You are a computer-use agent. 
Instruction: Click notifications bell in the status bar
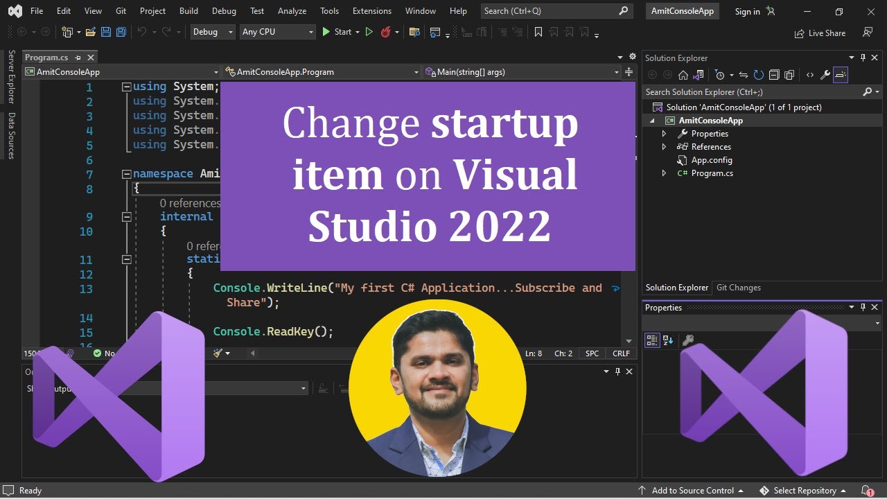(866, 491)
